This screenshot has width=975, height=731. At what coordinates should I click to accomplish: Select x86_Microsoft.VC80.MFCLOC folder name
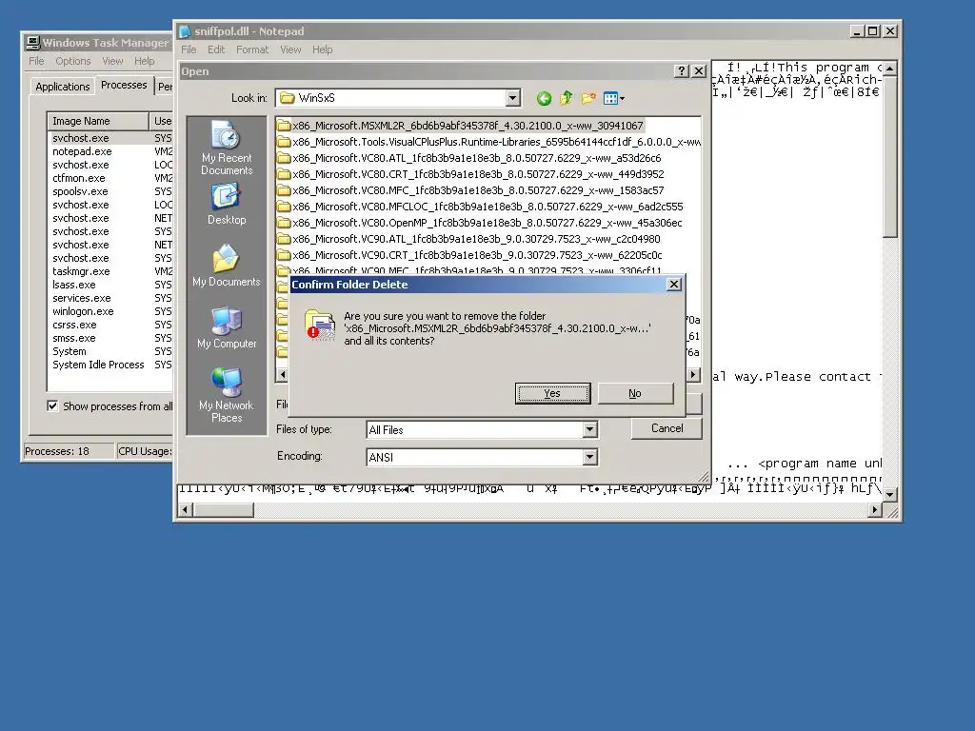point(487,207)
